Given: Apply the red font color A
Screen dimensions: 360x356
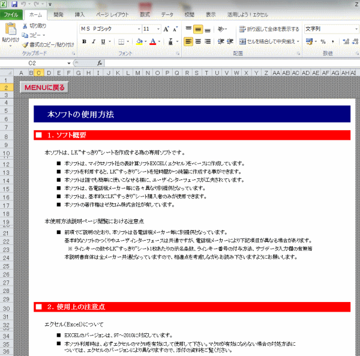Looking at the screenshot, I should coord(152,41).
